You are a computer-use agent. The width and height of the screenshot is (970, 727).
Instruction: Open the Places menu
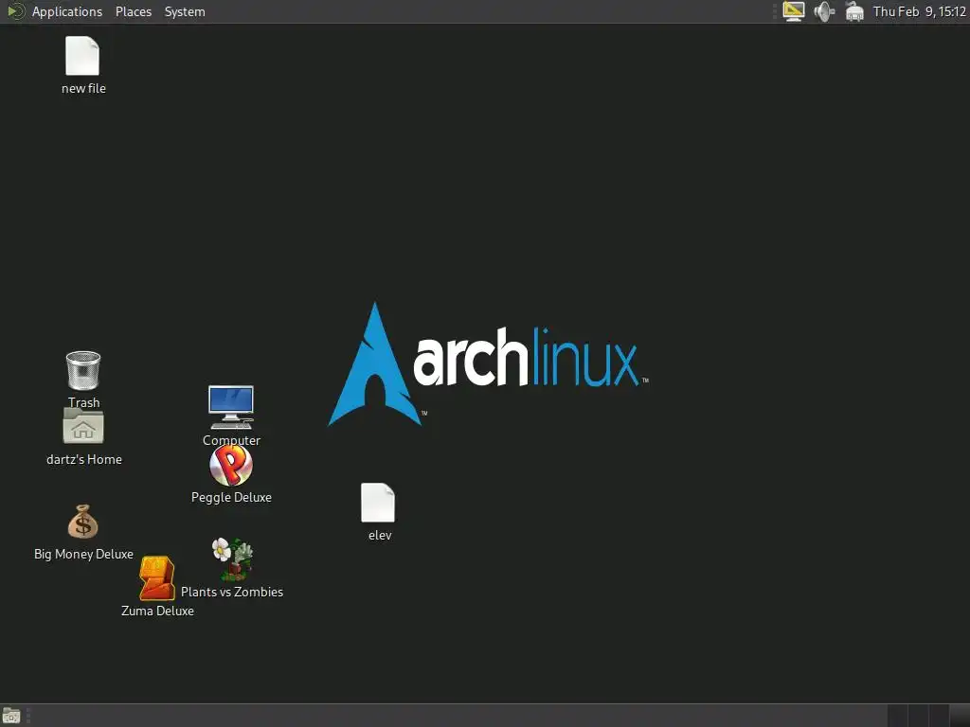point(133,11)
